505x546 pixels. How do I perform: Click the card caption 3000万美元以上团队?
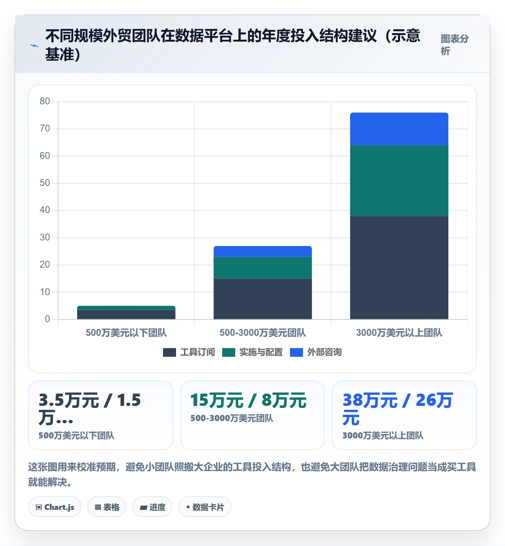383,435
